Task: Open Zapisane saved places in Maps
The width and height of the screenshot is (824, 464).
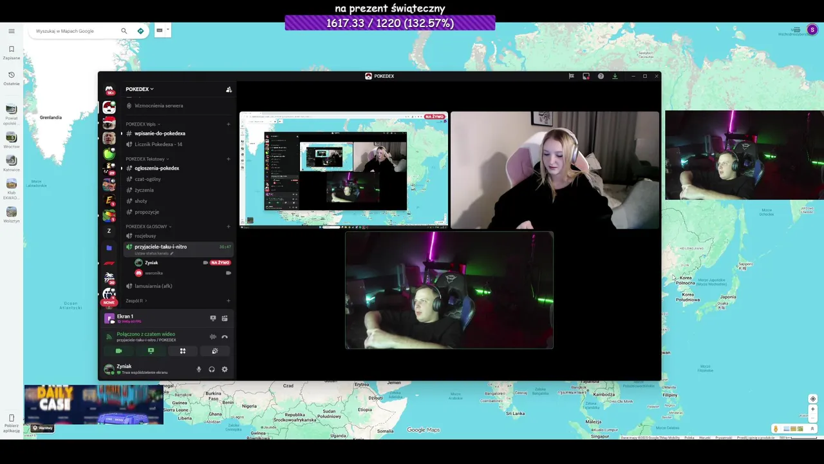Action: point(12,52)
